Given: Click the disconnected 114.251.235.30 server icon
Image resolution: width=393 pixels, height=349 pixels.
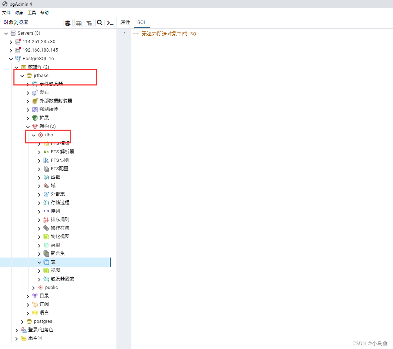Looking at the screenshot, I should click(18, 41).
